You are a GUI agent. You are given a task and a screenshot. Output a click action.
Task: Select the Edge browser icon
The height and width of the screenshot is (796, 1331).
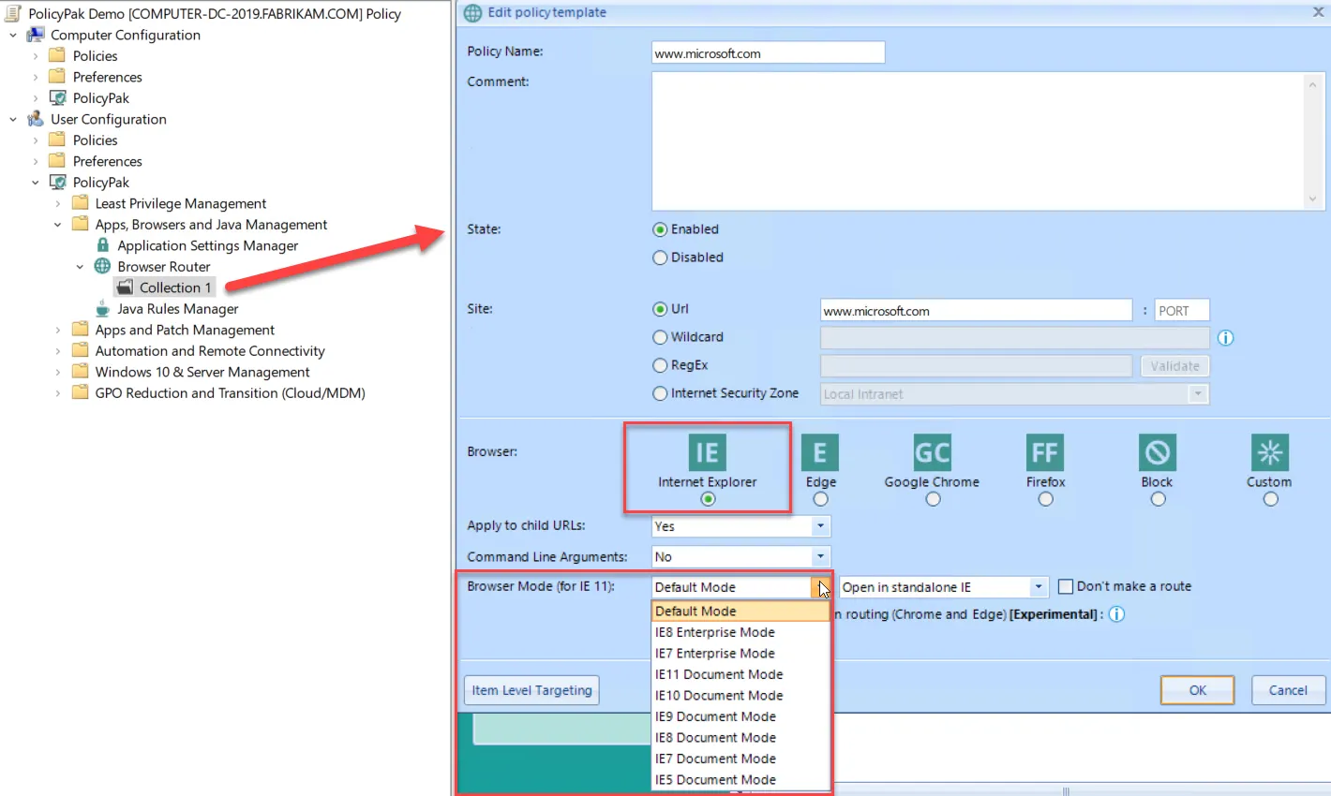820,452
